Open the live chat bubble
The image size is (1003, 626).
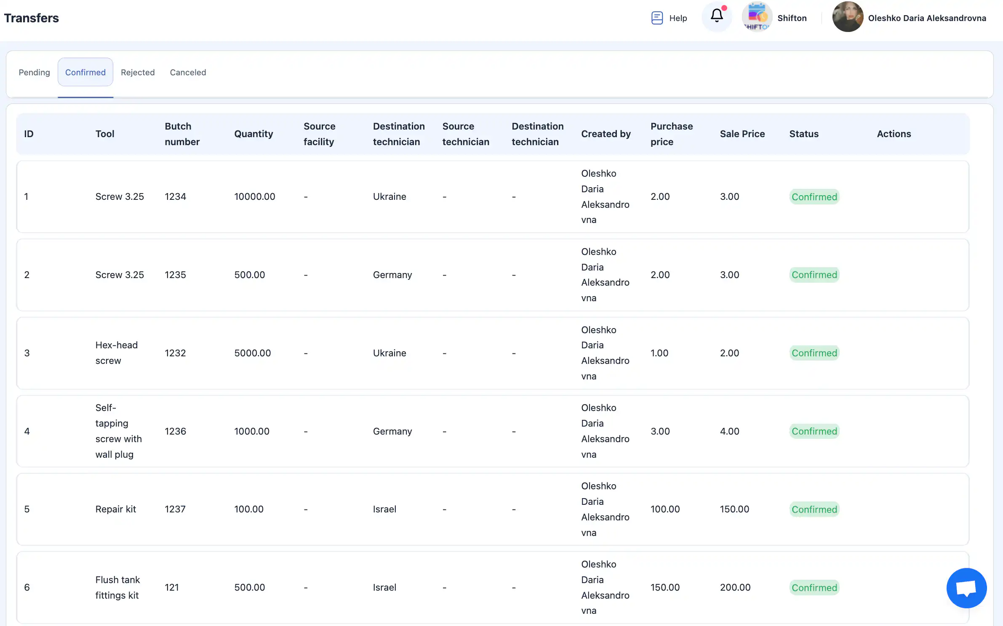pyautogui.click(x=966, y=587)
